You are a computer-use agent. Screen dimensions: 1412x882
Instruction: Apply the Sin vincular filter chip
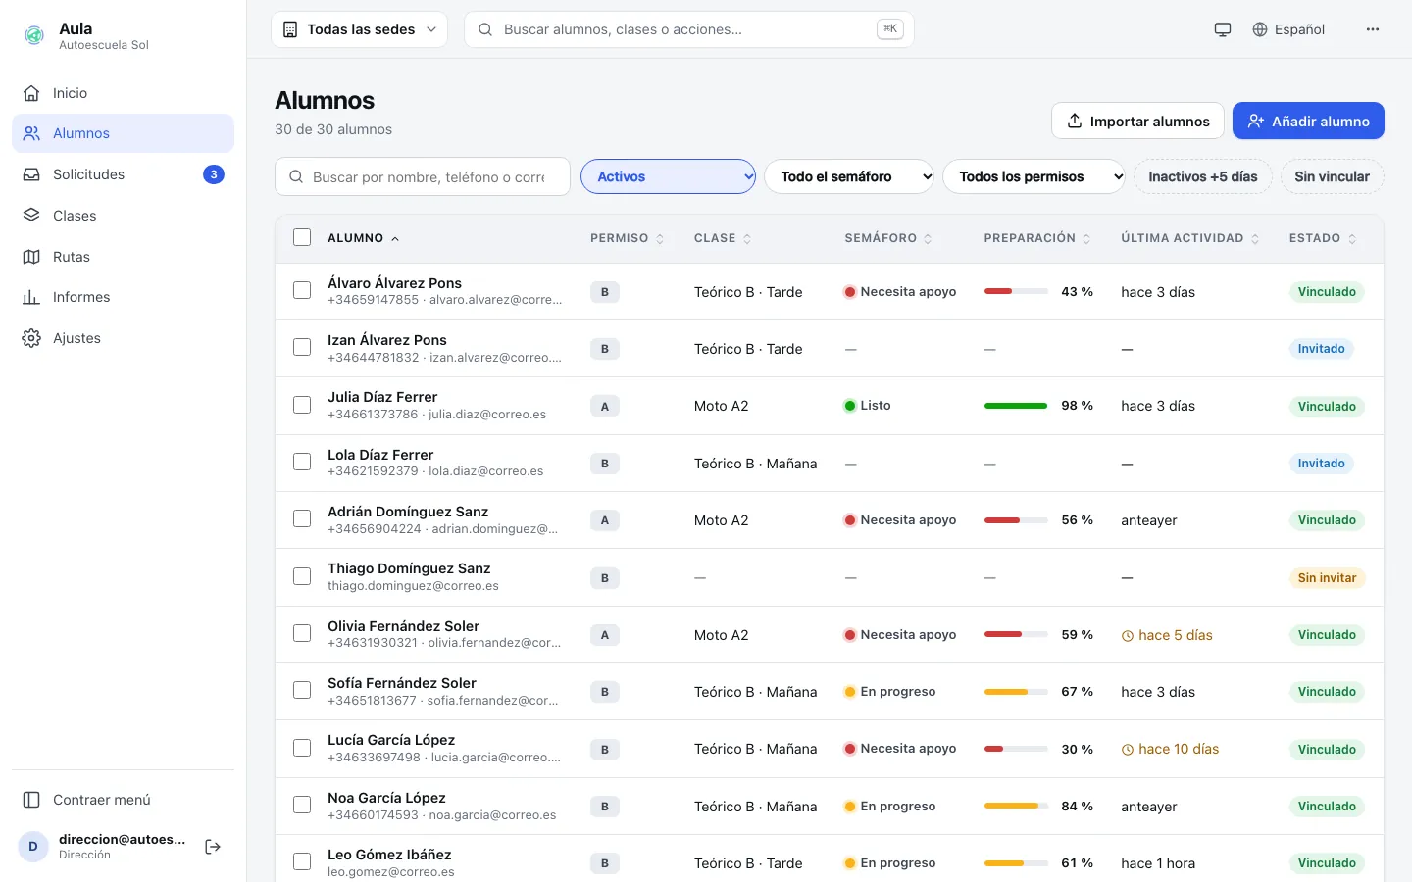pyautogui.click(x=1332, y=176)
